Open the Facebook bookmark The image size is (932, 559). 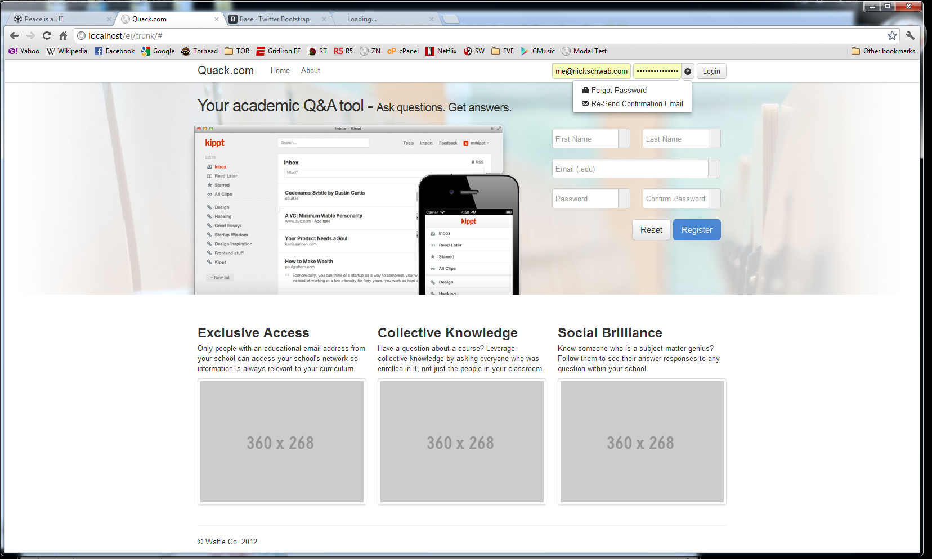click(114, 51)
